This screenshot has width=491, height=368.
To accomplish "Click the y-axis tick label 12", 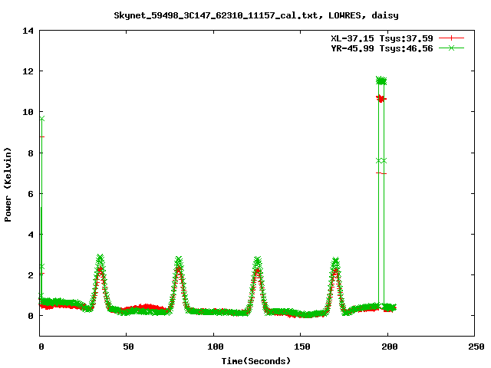I will click(28, 71).
